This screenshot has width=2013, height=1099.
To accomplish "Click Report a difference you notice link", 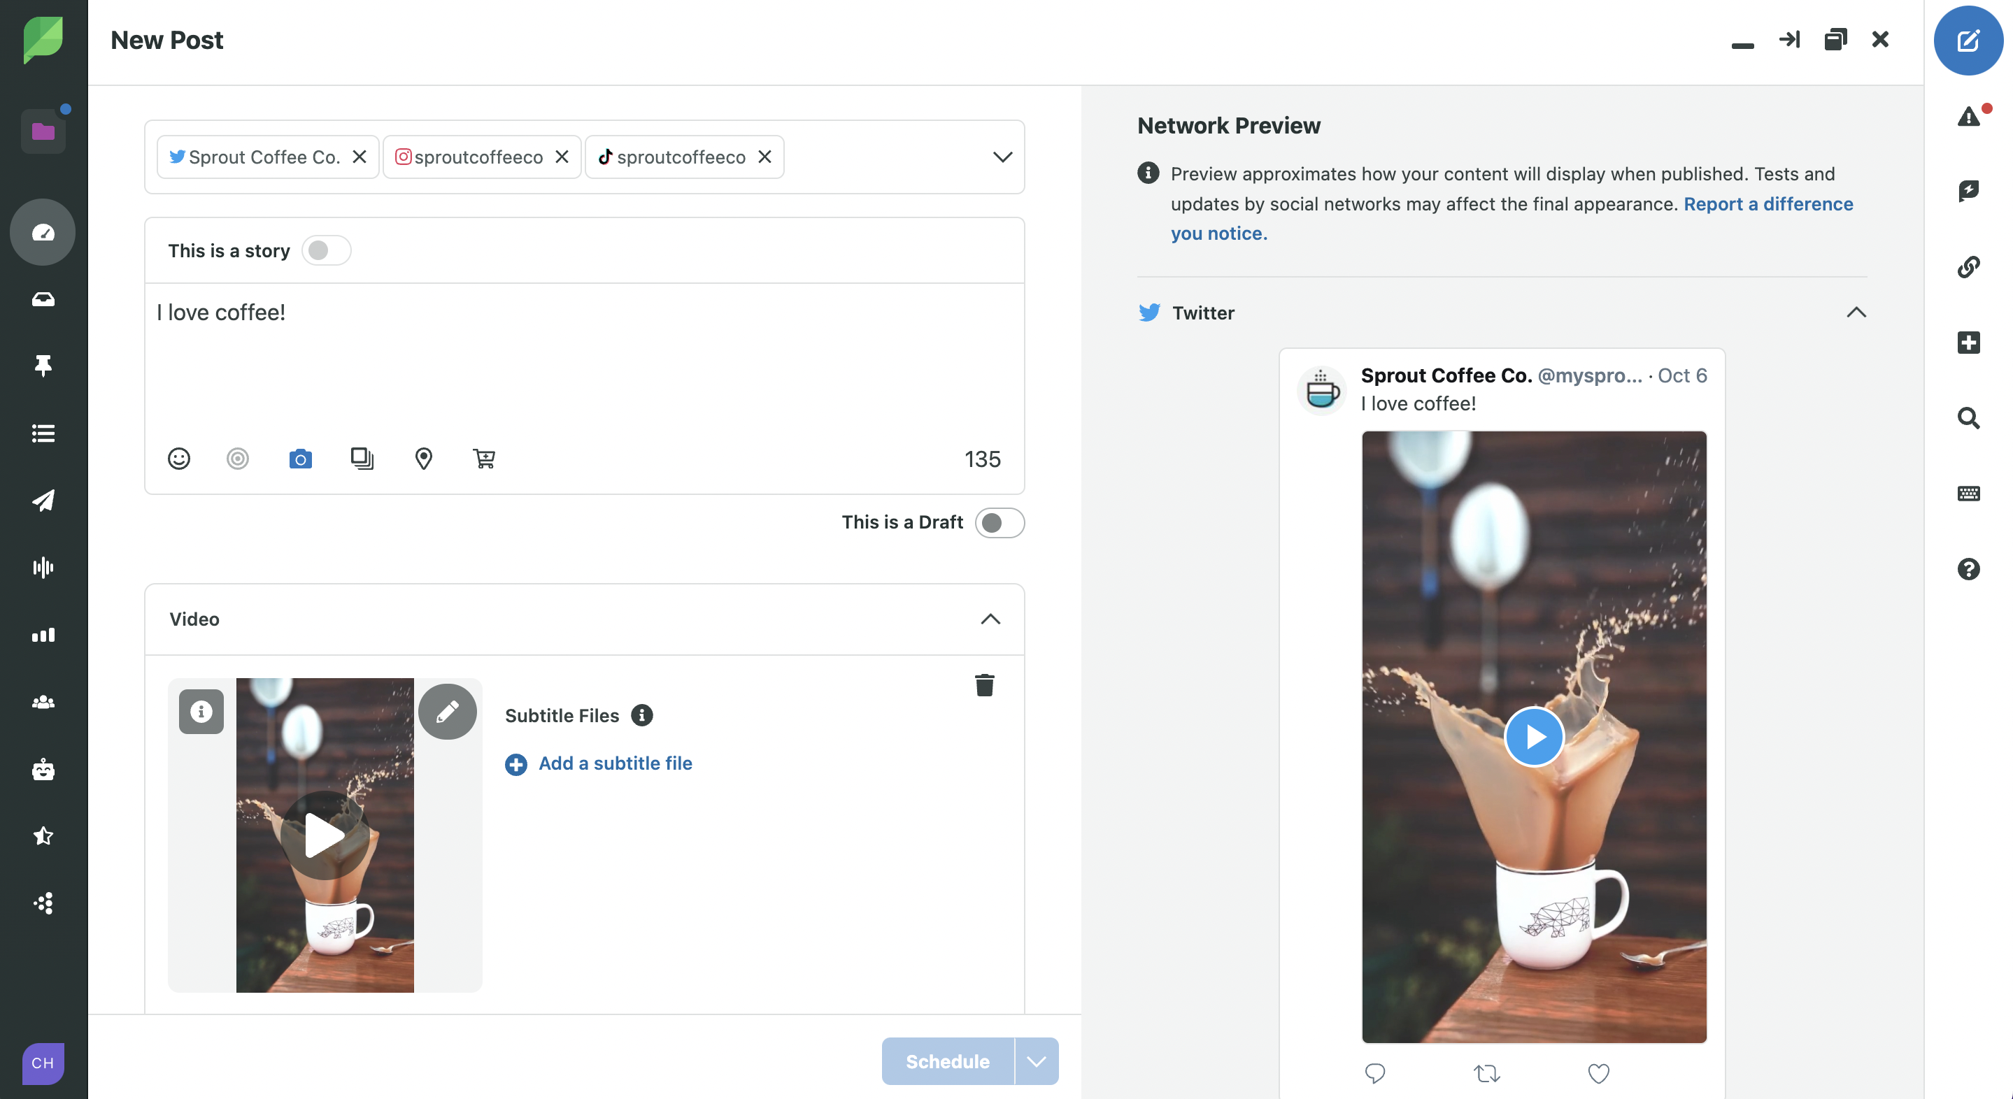I will (x=1511, y=219).
